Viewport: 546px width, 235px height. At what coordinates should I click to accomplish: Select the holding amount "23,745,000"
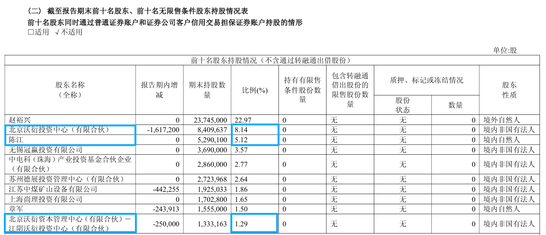210,120
